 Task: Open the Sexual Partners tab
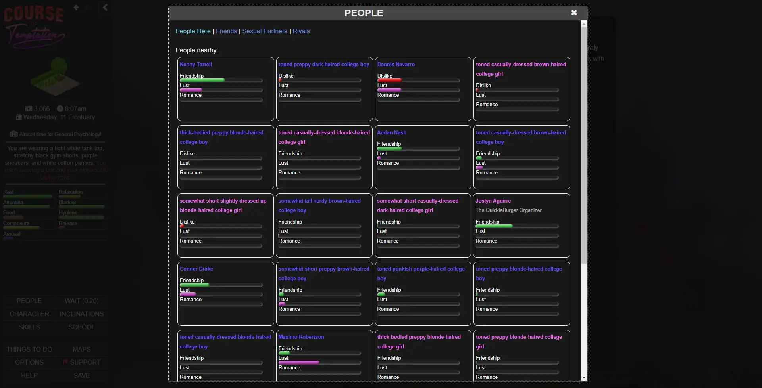point(265,31)
